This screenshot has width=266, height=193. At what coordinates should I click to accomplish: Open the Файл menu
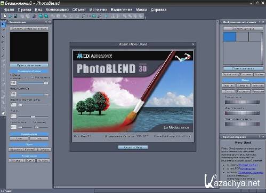coord(9,10)
